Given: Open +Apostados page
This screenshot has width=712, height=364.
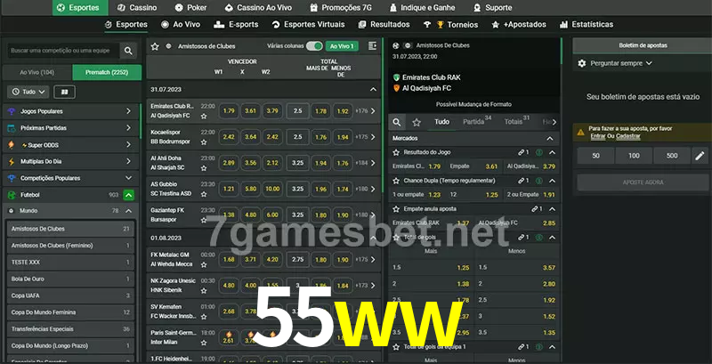Looking at the screenshot, I should tap(519, 25).
